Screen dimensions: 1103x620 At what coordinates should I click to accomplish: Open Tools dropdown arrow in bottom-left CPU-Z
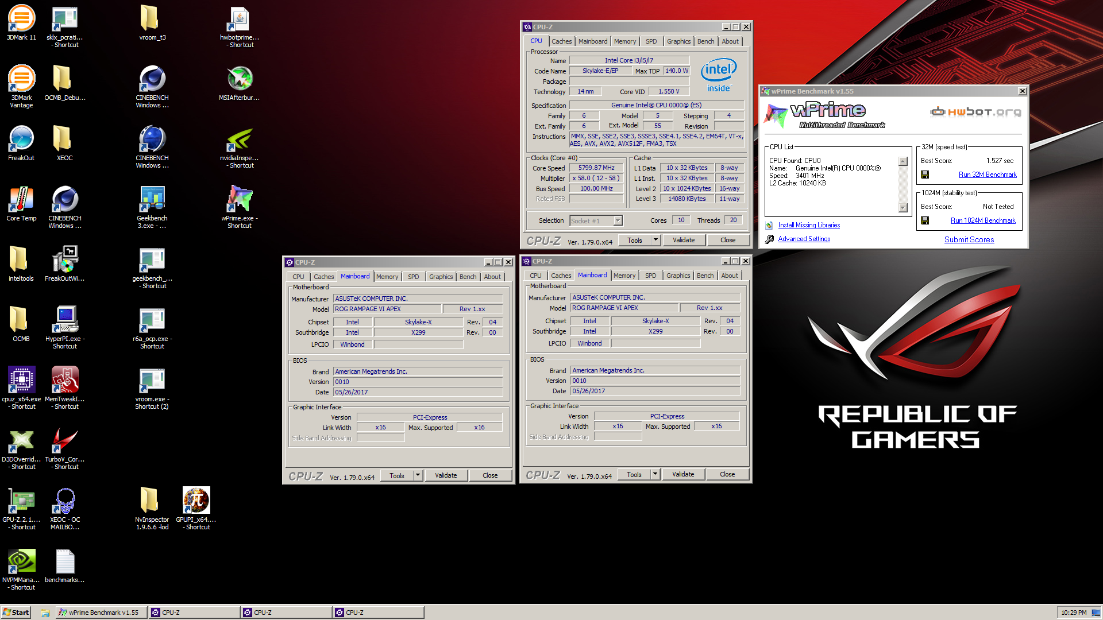(x=418, y=475)
